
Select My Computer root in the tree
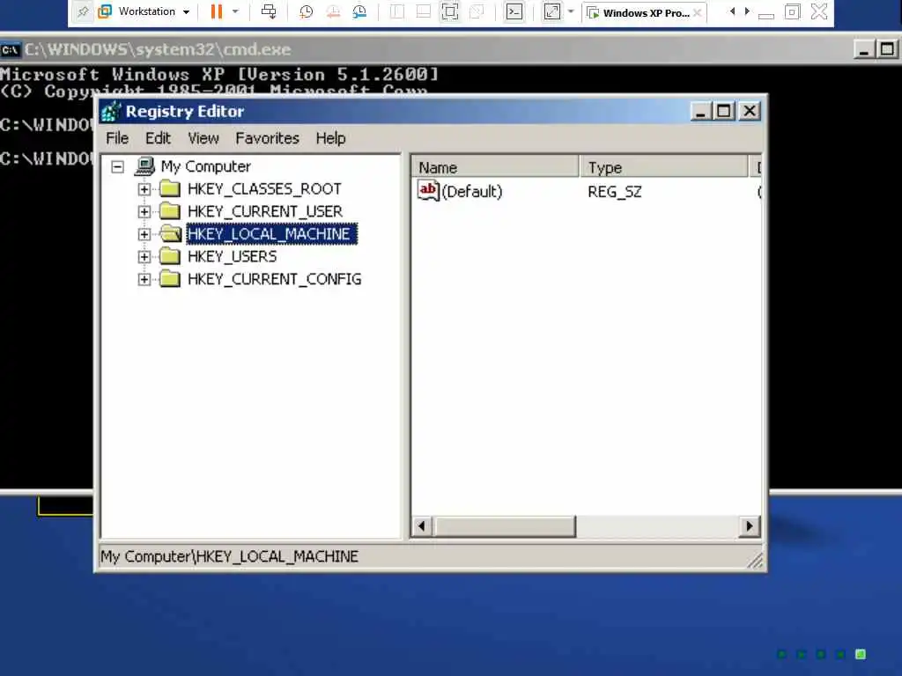click(206, 166)
